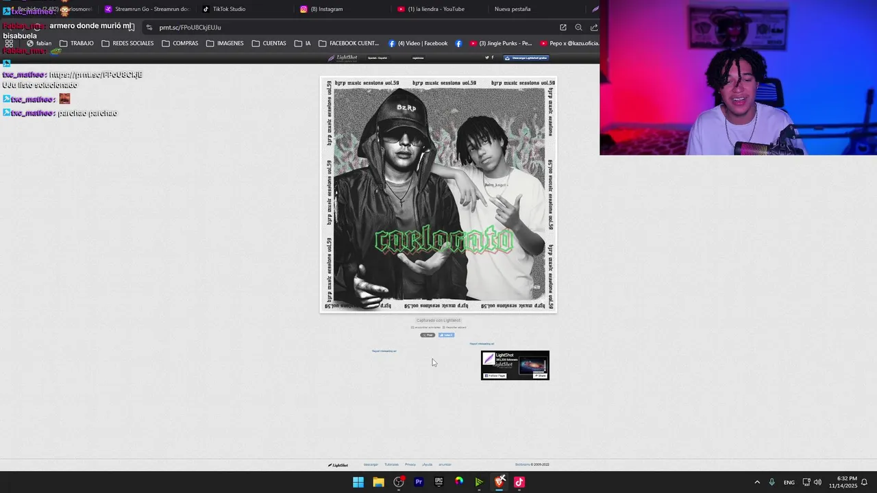
Task: Expand the FACEBOOK CUENT... bookmarks folder
Action: pos(349,43)
